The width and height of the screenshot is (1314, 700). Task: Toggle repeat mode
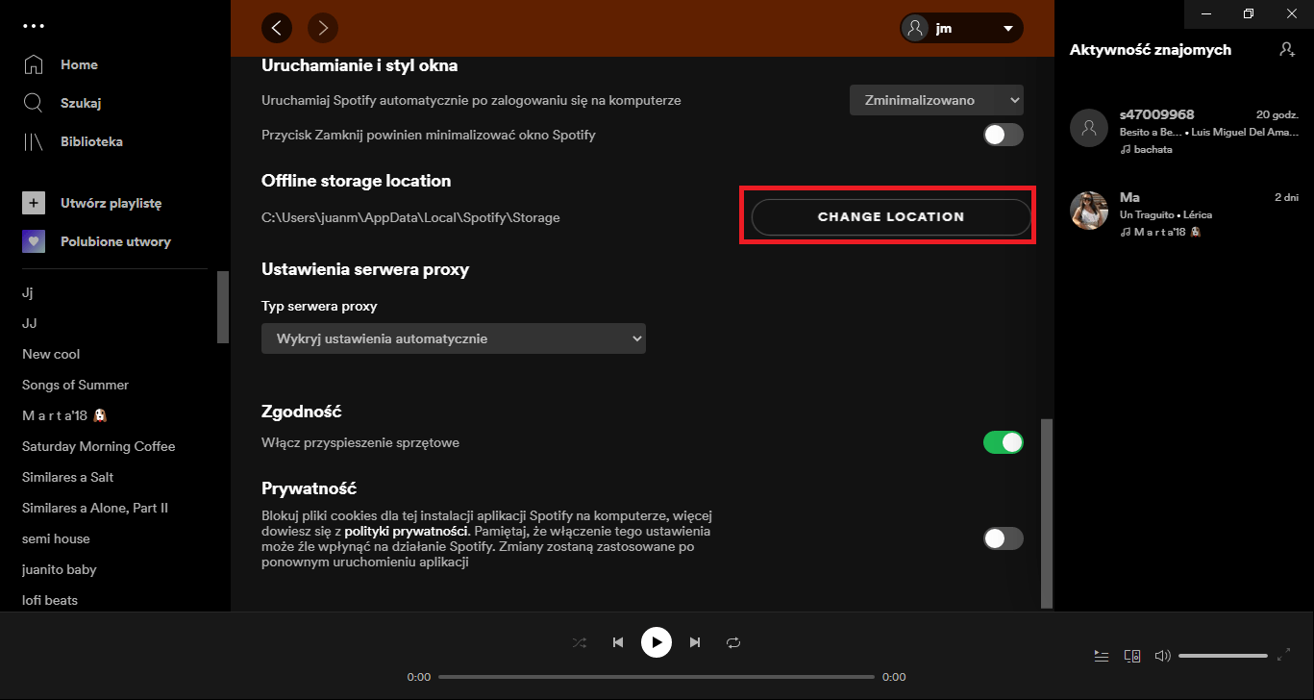click(733, 642)
